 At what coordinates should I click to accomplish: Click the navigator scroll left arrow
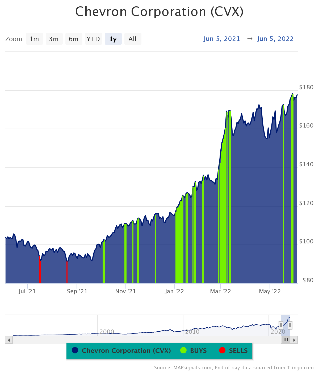click(9, 340)
